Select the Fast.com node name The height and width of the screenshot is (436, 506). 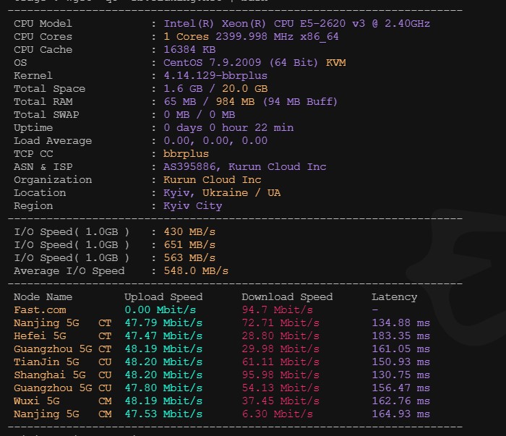[40, 309]
